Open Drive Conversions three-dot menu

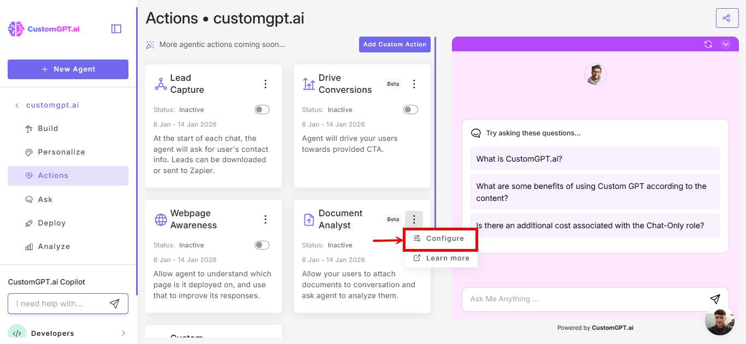coord(414,84)
